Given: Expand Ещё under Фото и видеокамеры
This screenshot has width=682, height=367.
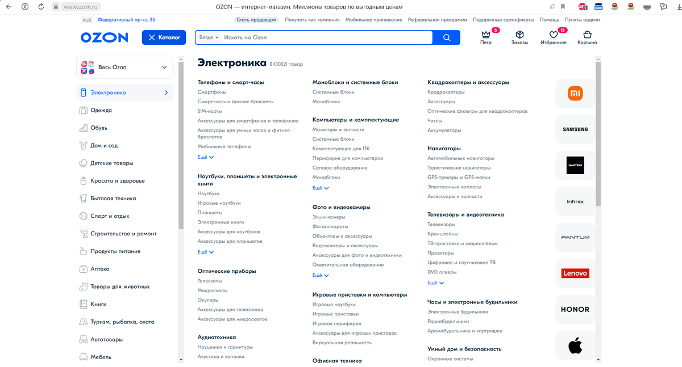Looking at the screenshot, I should click(321, 275).
